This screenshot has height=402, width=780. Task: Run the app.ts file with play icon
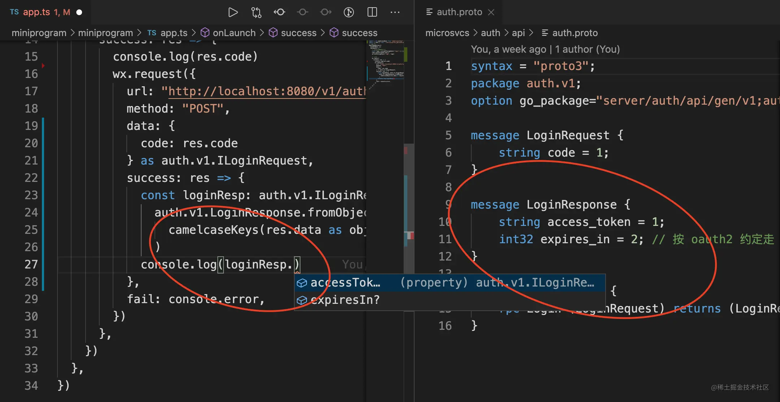[x=233, y=12]
